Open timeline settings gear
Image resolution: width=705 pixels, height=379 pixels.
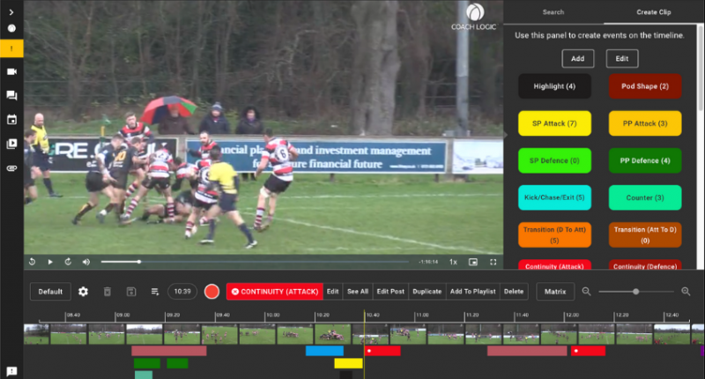[83, 292]
